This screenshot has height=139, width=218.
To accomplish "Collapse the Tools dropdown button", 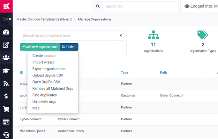I will point(69,47).
